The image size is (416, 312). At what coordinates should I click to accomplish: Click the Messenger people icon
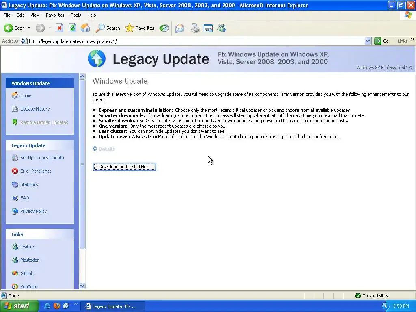click(x=221, y=28)
